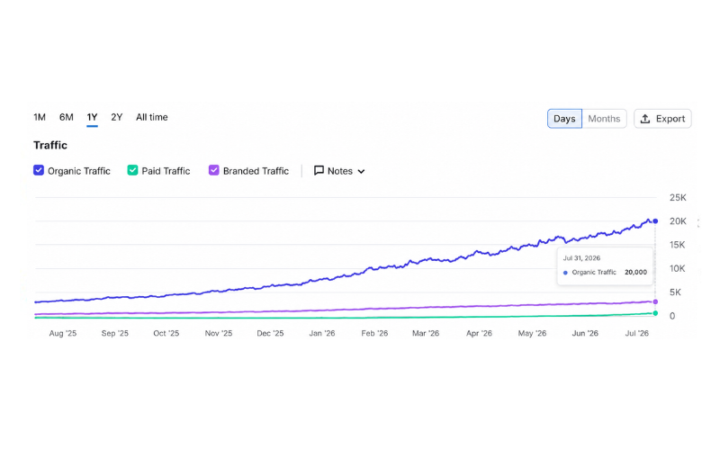Click the green Paid Traffic end point
Viewport: 720px width, 450px height.
(x=655, y=313)
